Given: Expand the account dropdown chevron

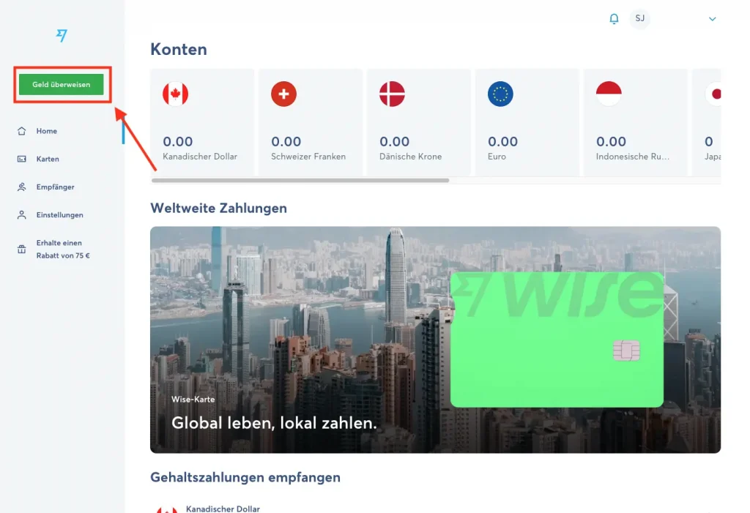Looking at the screenshot, I should pyautogui.click(x=712, y=19).
